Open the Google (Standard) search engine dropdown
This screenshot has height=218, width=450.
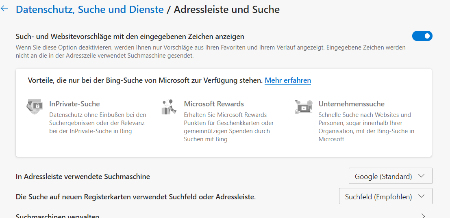click(x=390, y=176)
